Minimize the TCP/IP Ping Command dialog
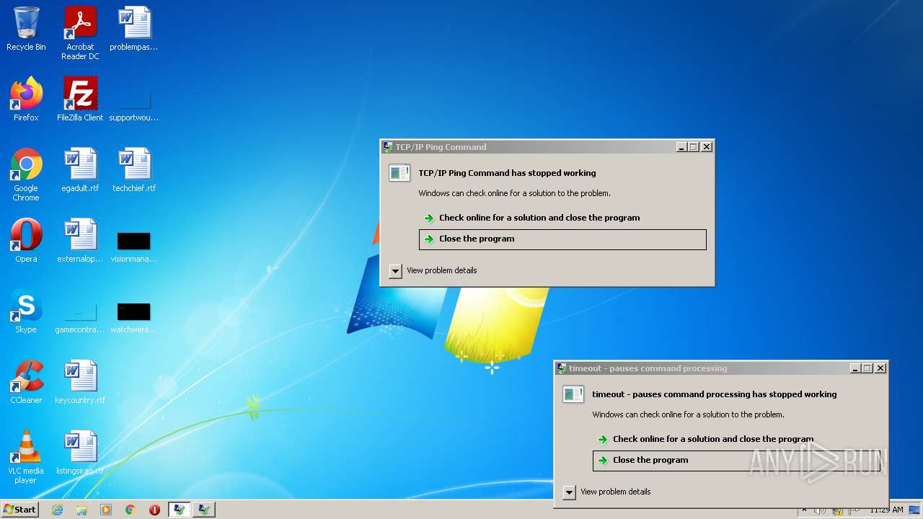 [681, 147]
